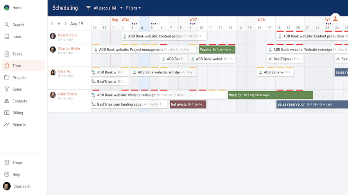
Task: Click the W37 week marker
Action: (x=193, y=20)
